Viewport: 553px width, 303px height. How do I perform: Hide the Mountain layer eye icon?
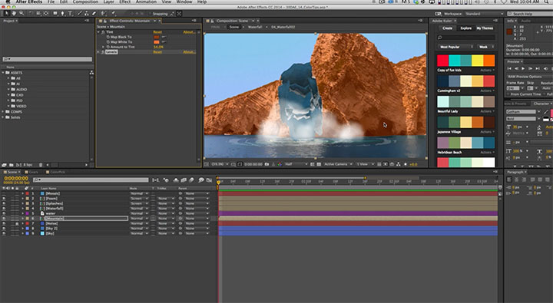4,219
